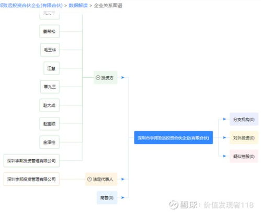Open the company name breadcrumb link at top
This screenshot has height=213, width=261.
pos(31,5)
